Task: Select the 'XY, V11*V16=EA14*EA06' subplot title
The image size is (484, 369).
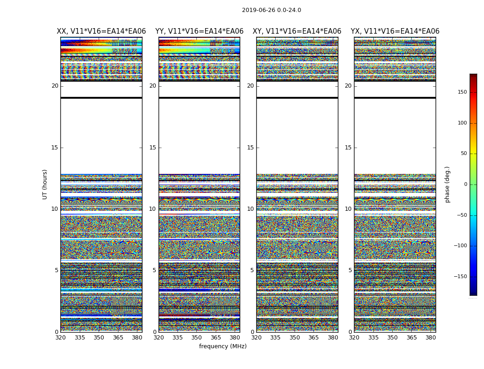Action: pyautogui.click(x=297, y=31)
